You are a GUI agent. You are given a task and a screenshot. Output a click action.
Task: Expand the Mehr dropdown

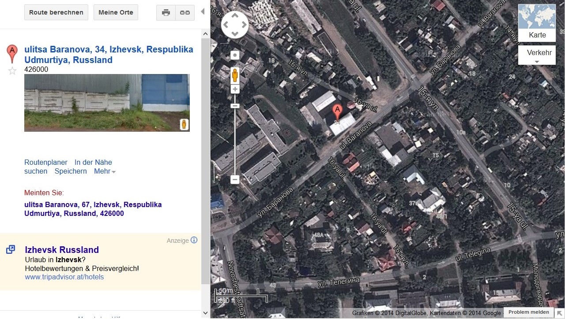tap(105, 171)
